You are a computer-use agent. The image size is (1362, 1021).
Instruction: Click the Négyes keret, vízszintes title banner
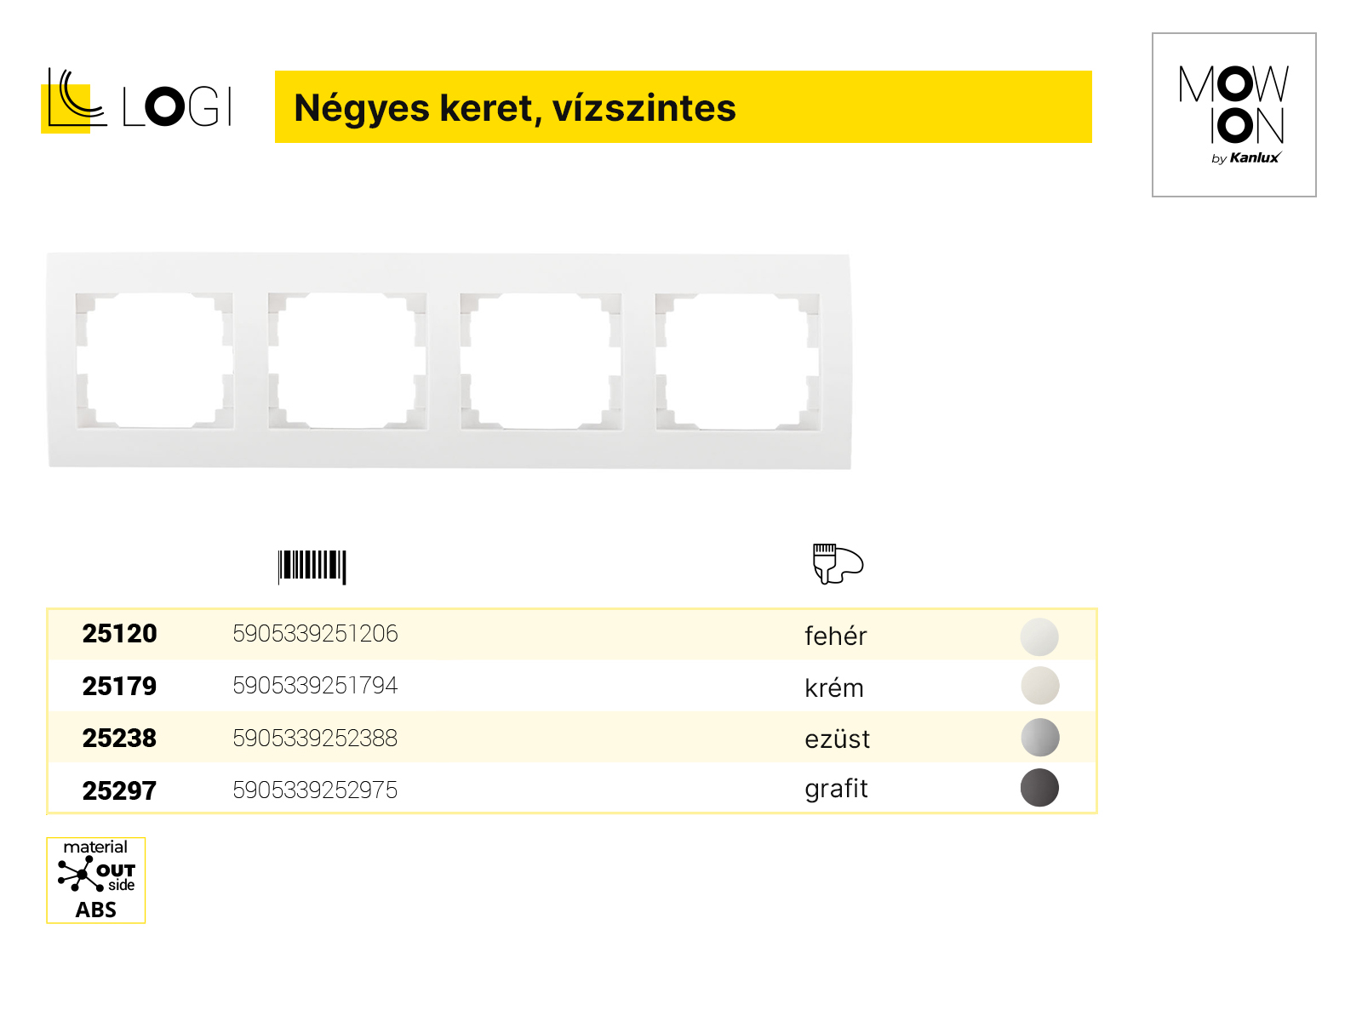coord(684,107)
